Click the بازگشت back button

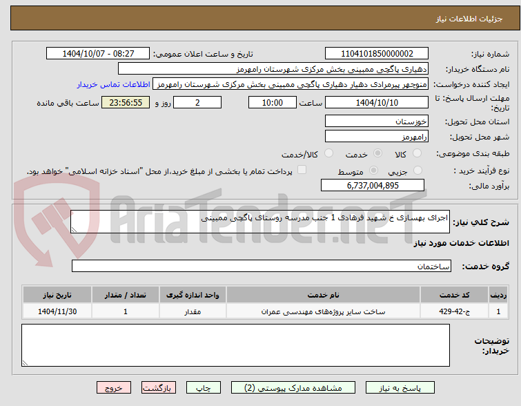159,388
